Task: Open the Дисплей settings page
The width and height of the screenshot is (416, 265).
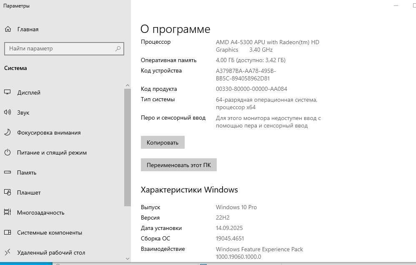Action: click(29, 92)
